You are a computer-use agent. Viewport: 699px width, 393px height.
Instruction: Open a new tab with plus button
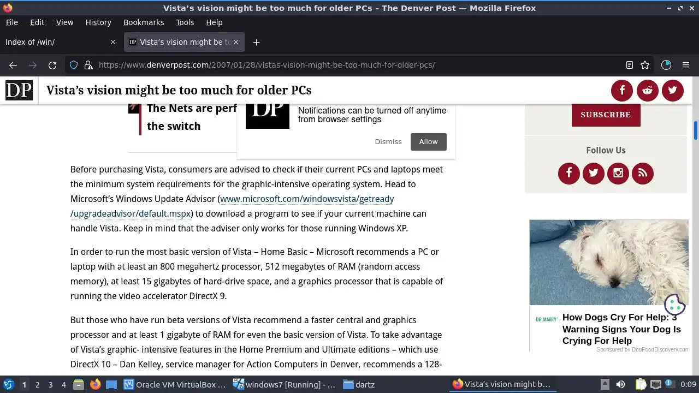tap(256, 42)
